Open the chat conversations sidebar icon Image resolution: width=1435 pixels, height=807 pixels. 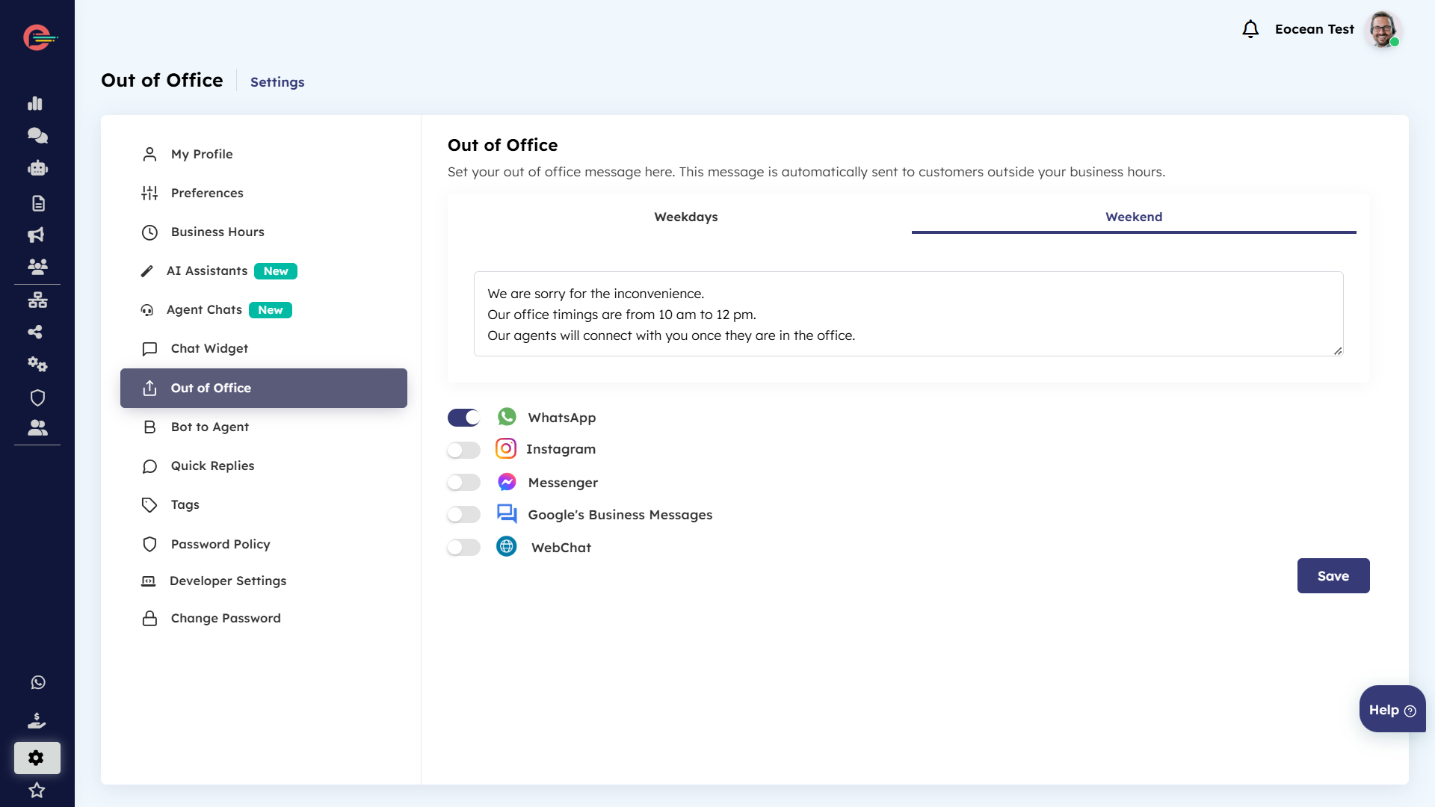tap(37, 135)
